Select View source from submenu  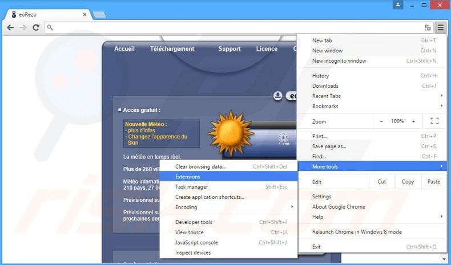229,233
